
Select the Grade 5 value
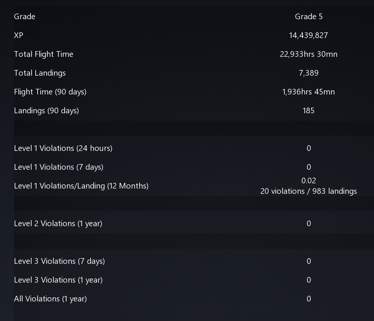click(309, 17)
